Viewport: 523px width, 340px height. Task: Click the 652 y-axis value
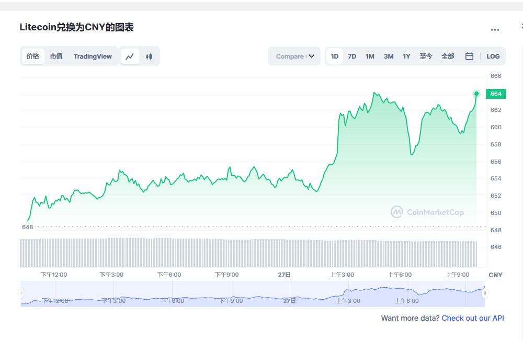click(496, 196)
